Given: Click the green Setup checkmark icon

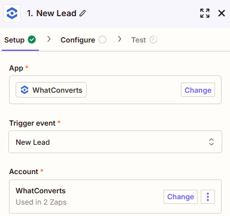Looking at the screenshot, I should click(32, 39).
